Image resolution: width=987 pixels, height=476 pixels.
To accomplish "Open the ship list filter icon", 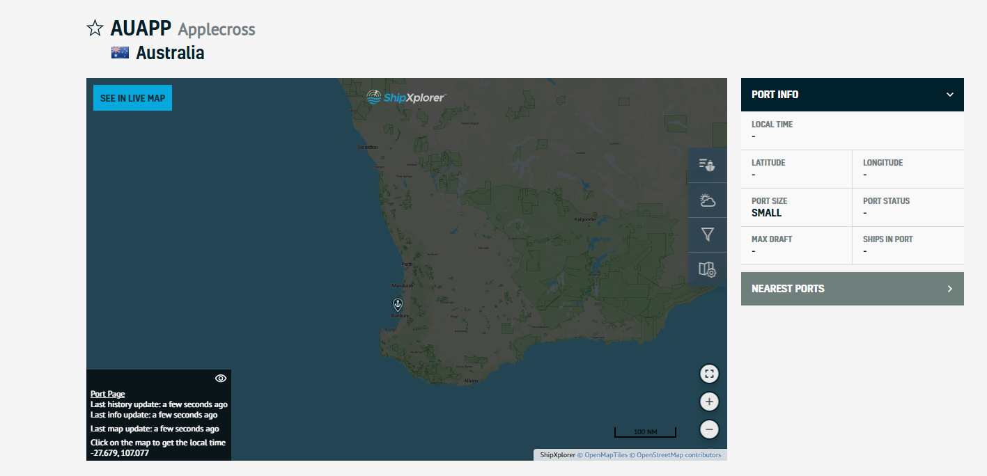I will click(x=708, y=165).
